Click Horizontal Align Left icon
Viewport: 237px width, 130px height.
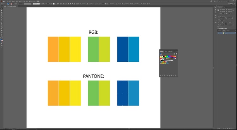tap(64, 4)
